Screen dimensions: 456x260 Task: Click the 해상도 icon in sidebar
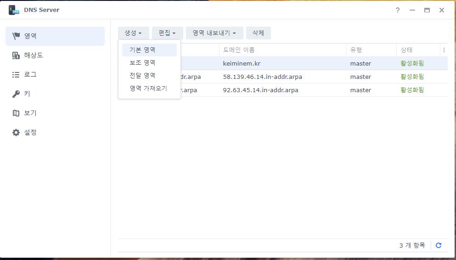click(x=16, y=55)
